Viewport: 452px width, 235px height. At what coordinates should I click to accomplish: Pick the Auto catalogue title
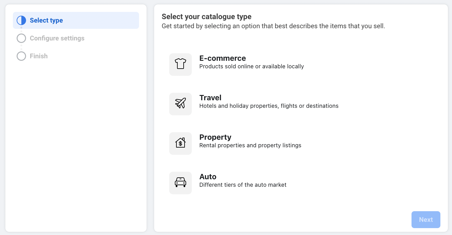[x=208, y=177]
